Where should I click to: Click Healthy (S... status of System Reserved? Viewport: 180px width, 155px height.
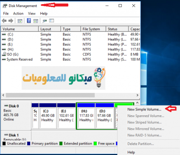[117, 60]
